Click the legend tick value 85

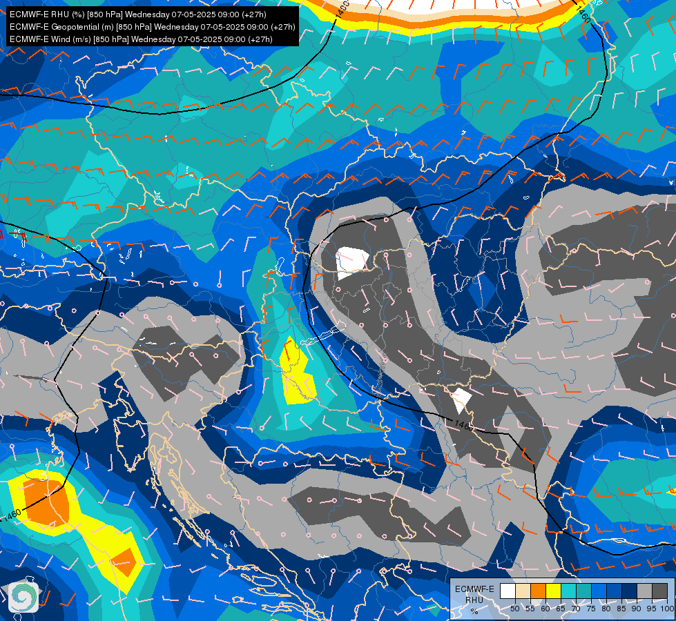(621, 609)
